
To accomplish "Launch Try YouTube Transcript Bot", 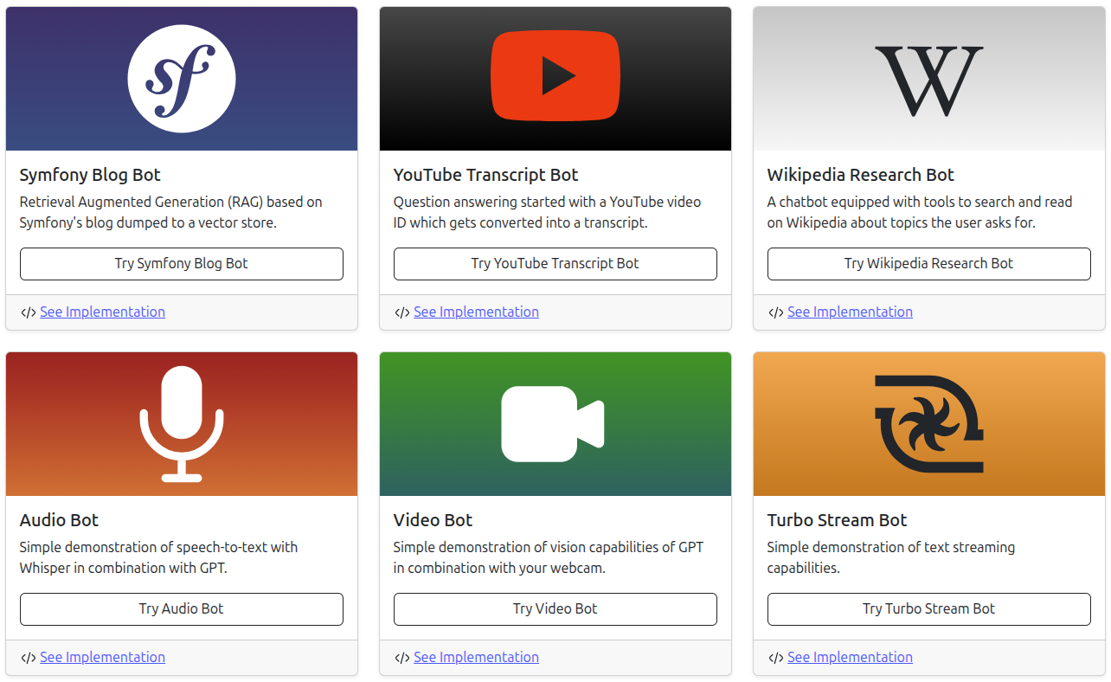I will click(555, 264).
